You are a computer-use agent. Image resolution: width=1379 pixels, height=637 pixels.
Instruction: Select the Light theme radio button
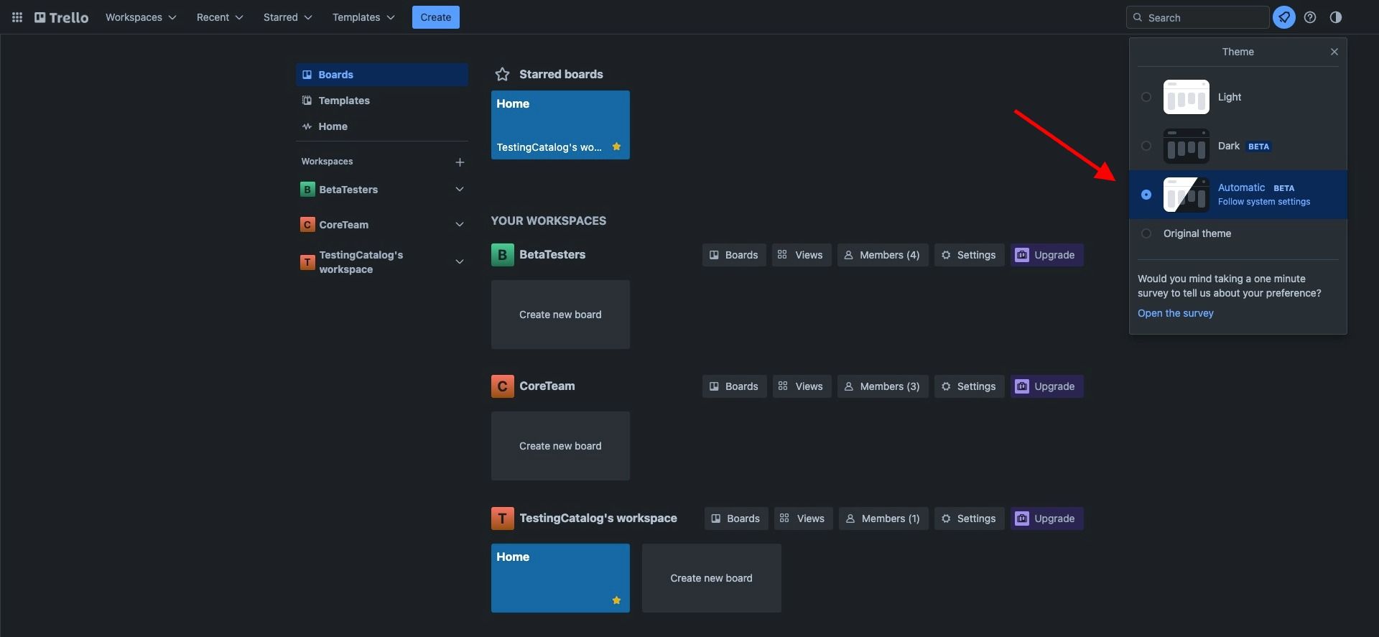coord(1146,97)
